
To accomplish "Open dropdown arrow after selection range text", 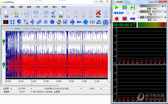I will point(81,89).
